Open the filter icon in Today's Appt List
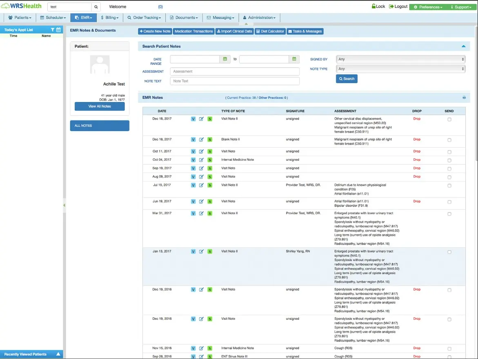The height and width of the screenshot is (359, 478). click(53, 29)
